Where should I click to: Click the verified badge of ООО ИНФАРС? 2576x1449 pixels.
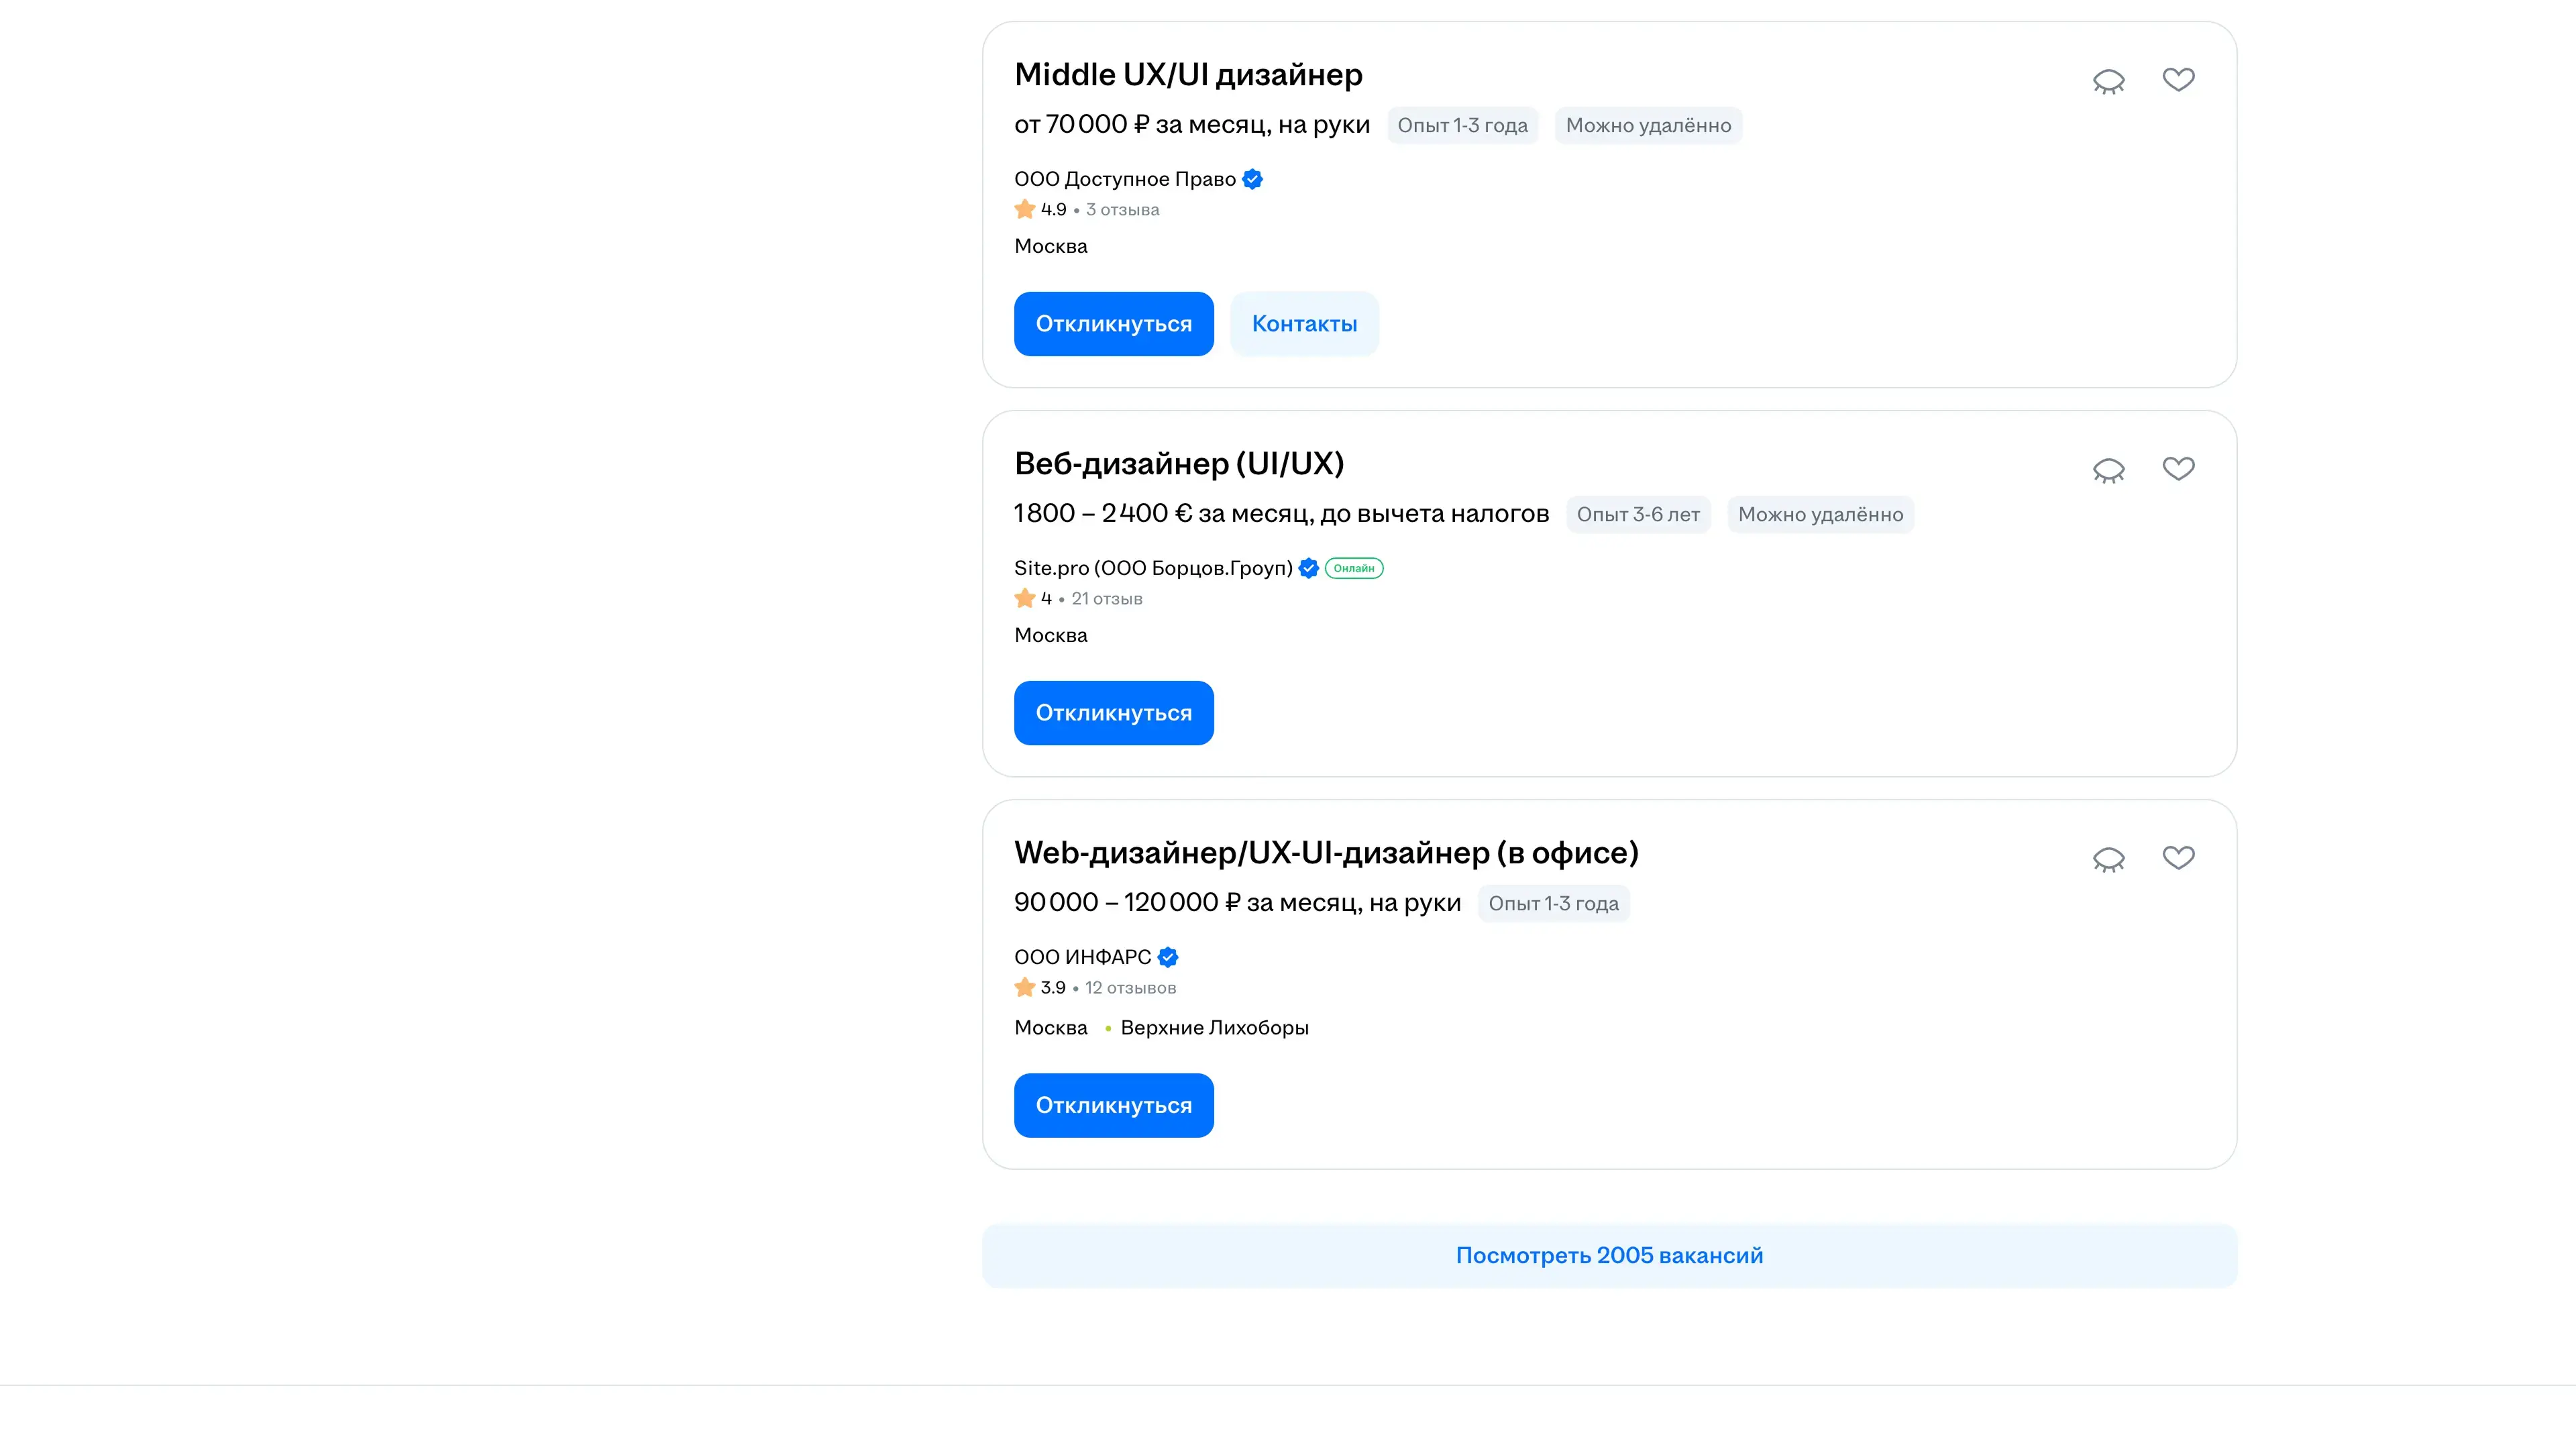pos(1167,957)
